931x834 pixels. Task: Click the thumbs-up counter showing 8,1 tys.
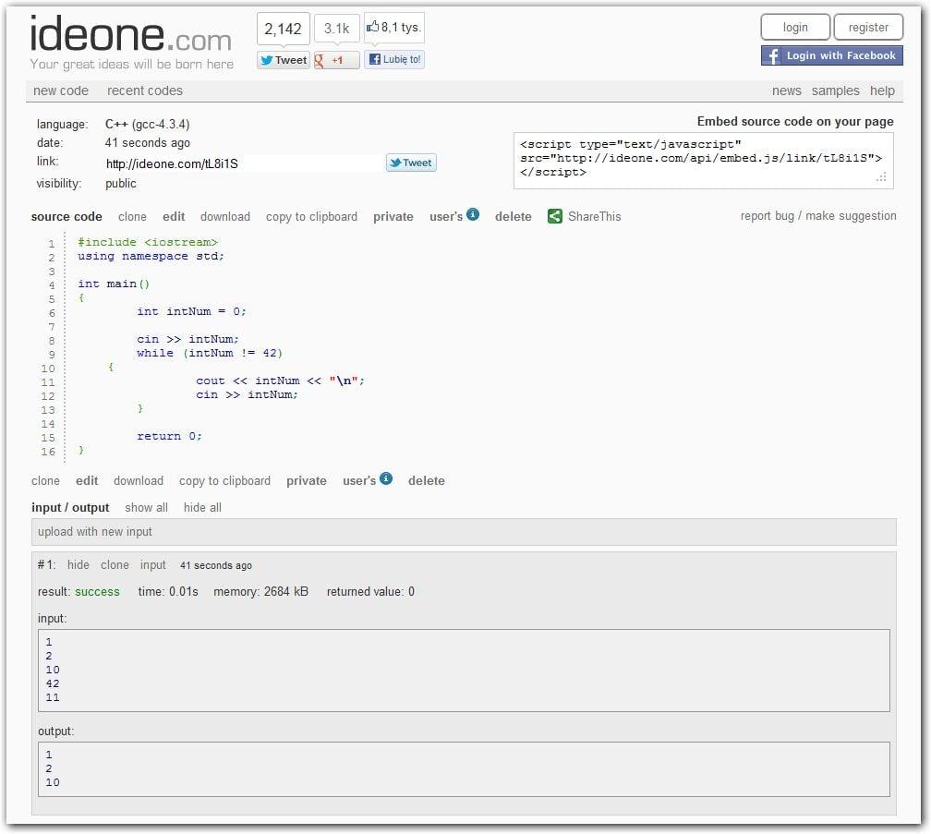392,27
